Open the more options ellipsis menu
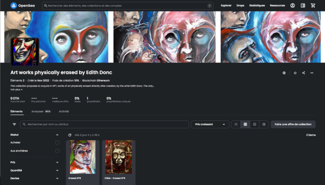This screenshot has width=325, height=185. 312,73
